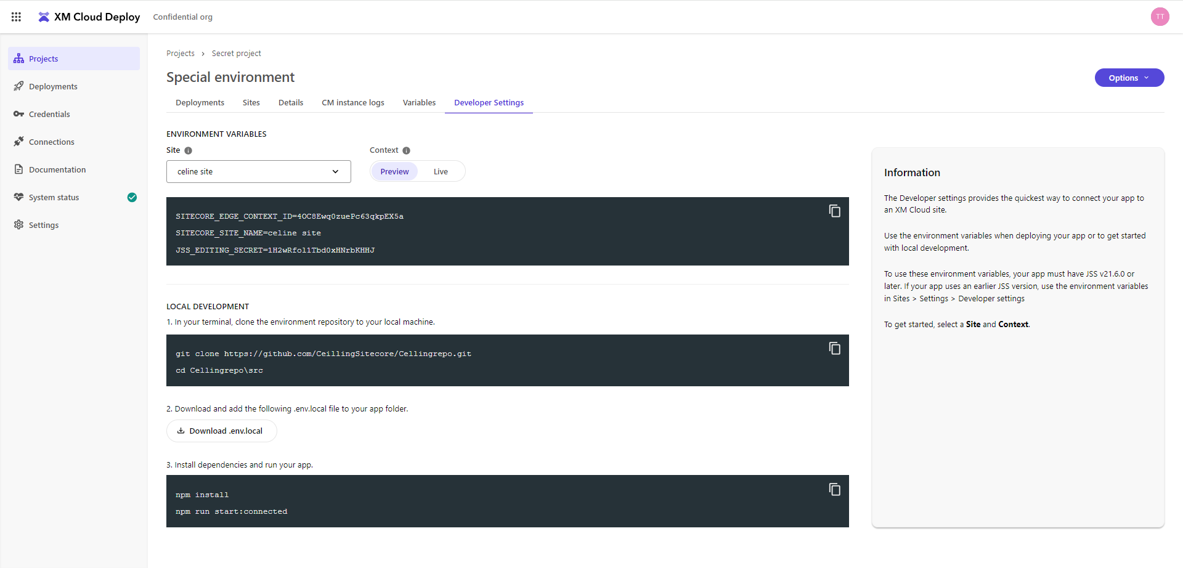Open the app switcher grid icon

[17, 17]
